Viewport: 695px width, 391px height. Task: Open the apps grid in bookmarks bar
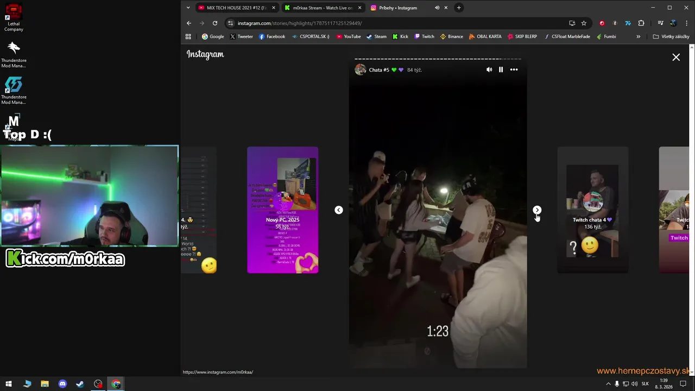[x=188, y=36]
